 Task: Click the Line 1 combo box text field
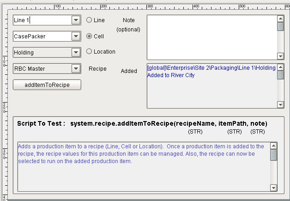[42, 20]
